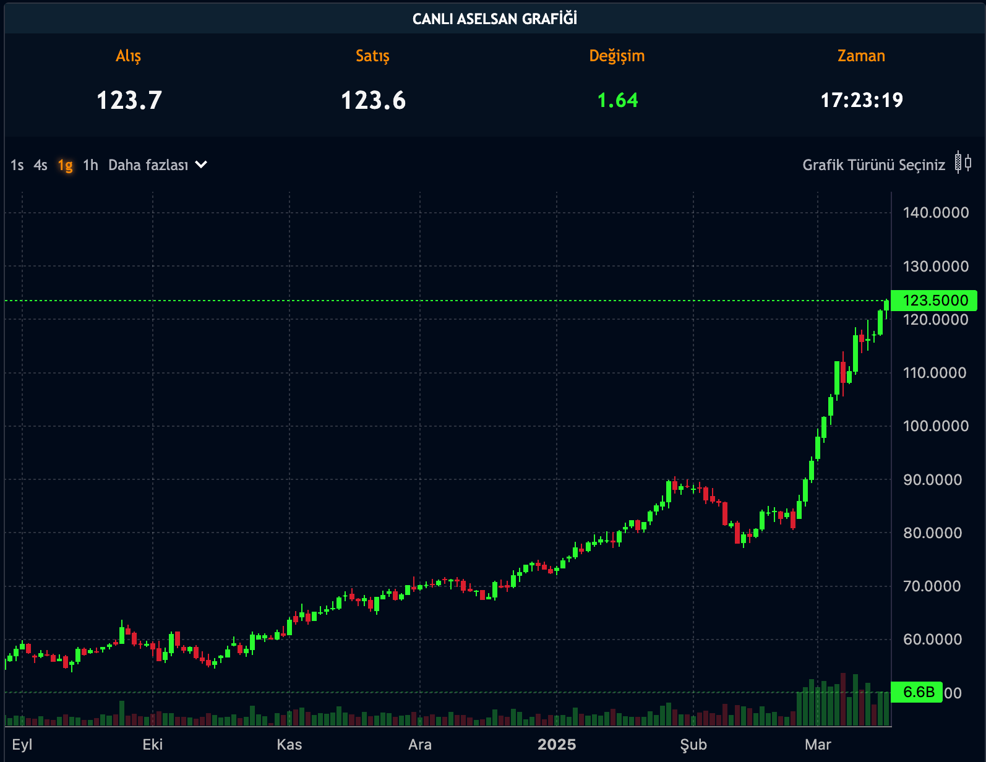Click the Eki label on time axis
Image resolution: width=986 pixels, height=762 pixels.
coord(153,744)
